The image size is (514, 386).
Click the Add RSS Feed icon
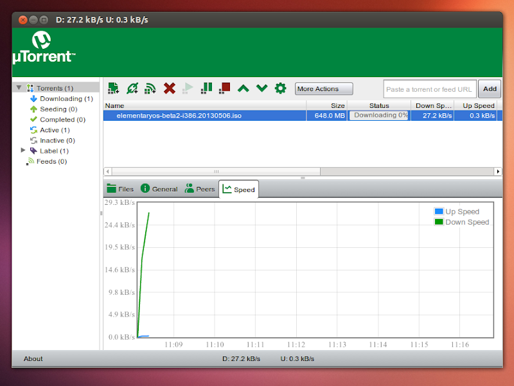pos(150,88)
